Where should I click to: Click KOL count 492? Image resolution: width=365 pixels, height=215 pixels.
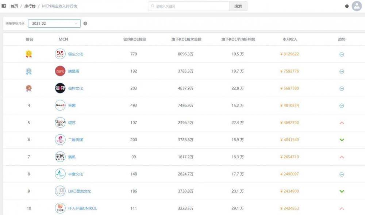tap(134, 105)
